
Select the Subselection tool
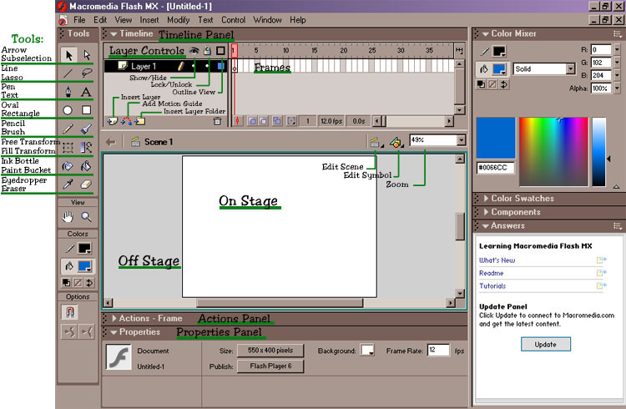tap(87, 55)
